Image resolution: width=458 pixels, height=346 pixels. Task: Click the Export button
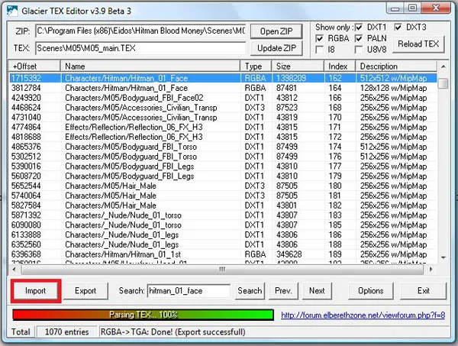pos(85,291)
